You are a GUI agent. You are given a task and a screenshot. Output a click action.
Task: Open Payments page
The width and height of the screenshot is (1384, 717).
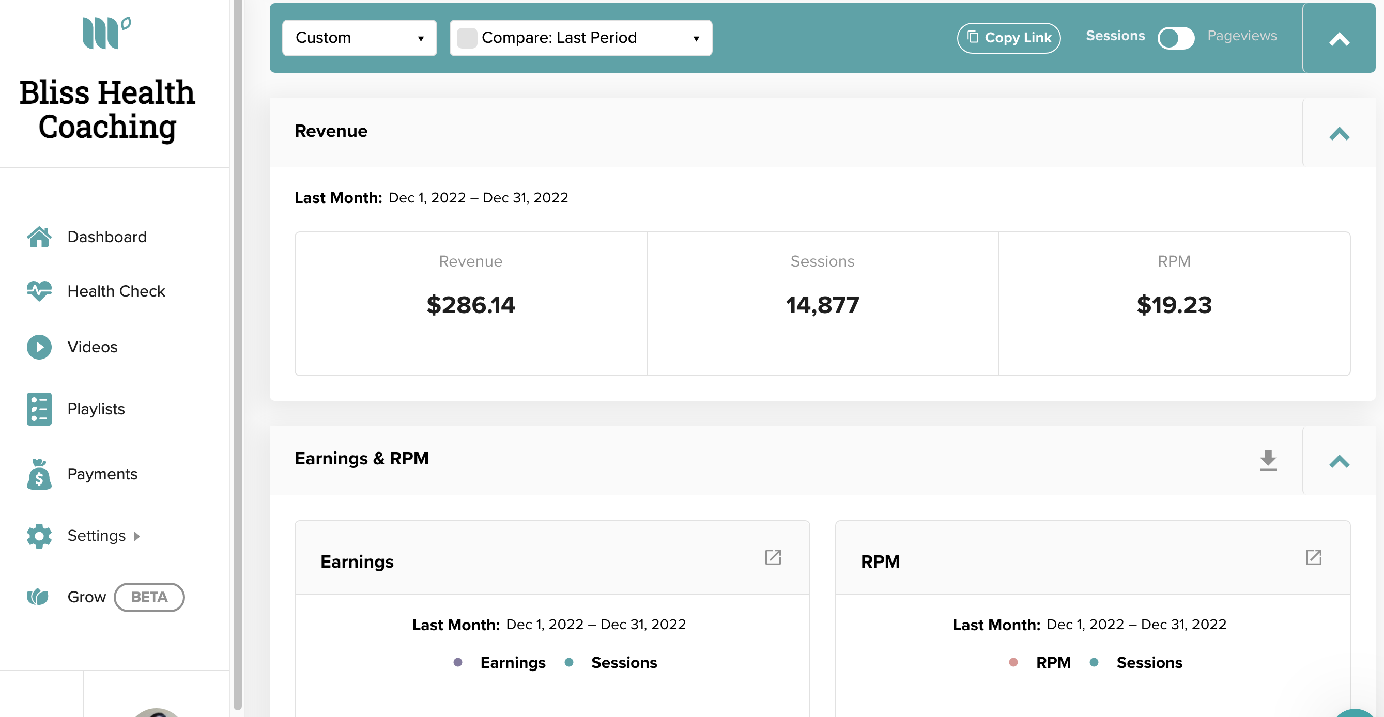click(x=103, y=474)
